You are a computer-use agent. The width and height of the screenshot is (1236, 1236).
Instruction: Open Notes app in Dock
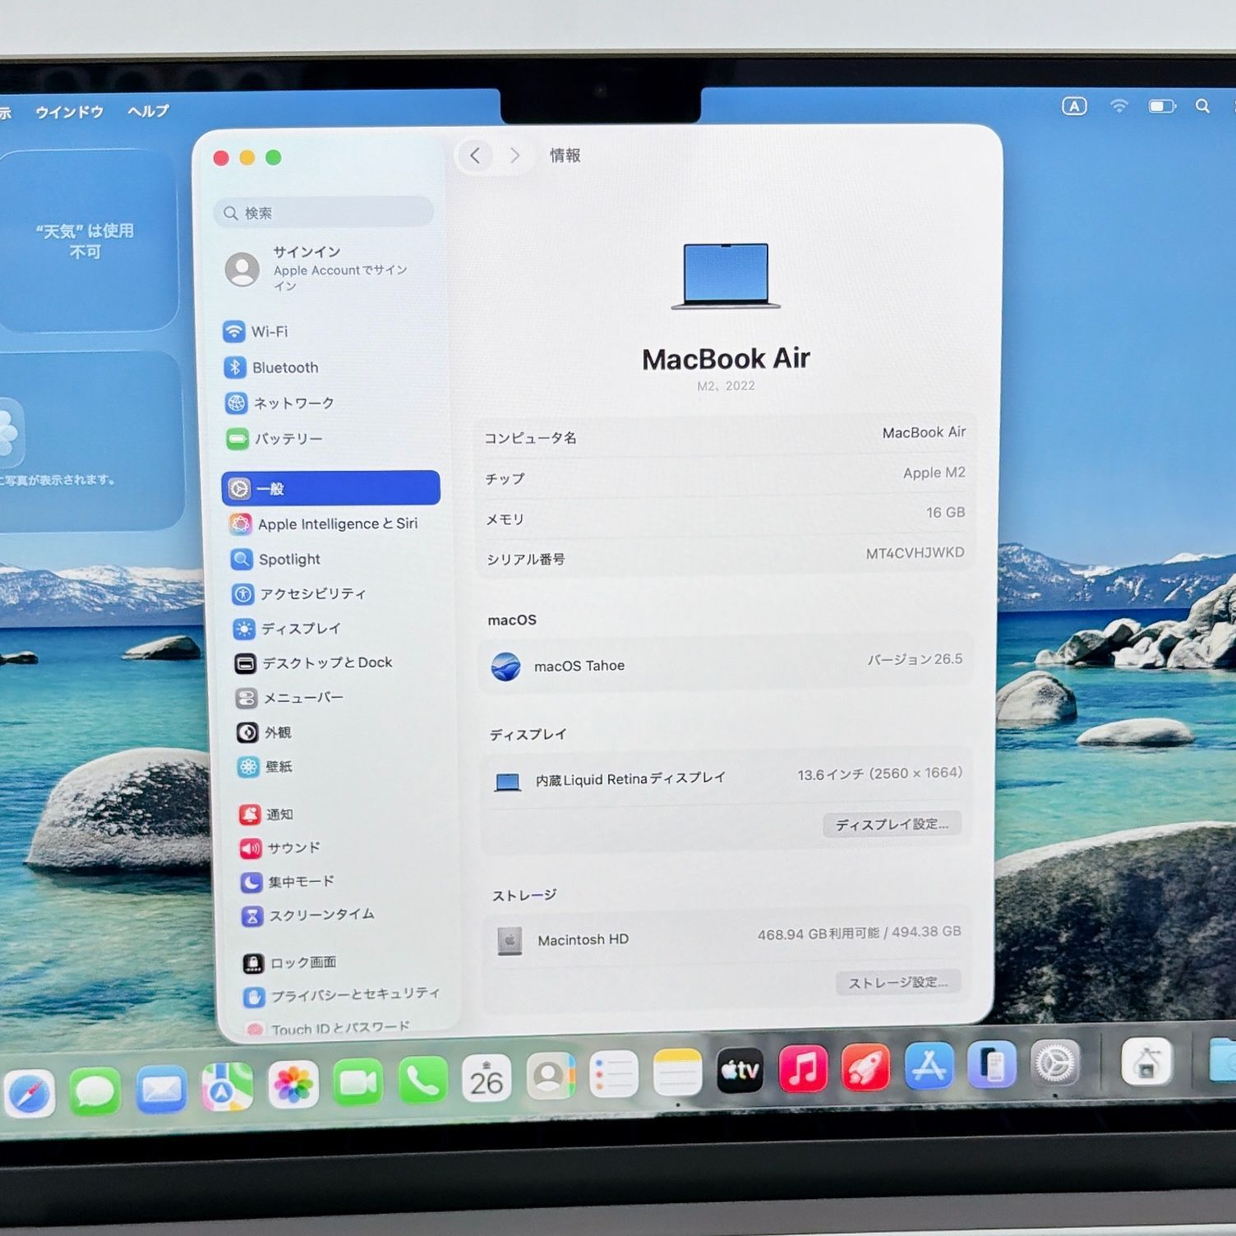(x=677, y=1072)
